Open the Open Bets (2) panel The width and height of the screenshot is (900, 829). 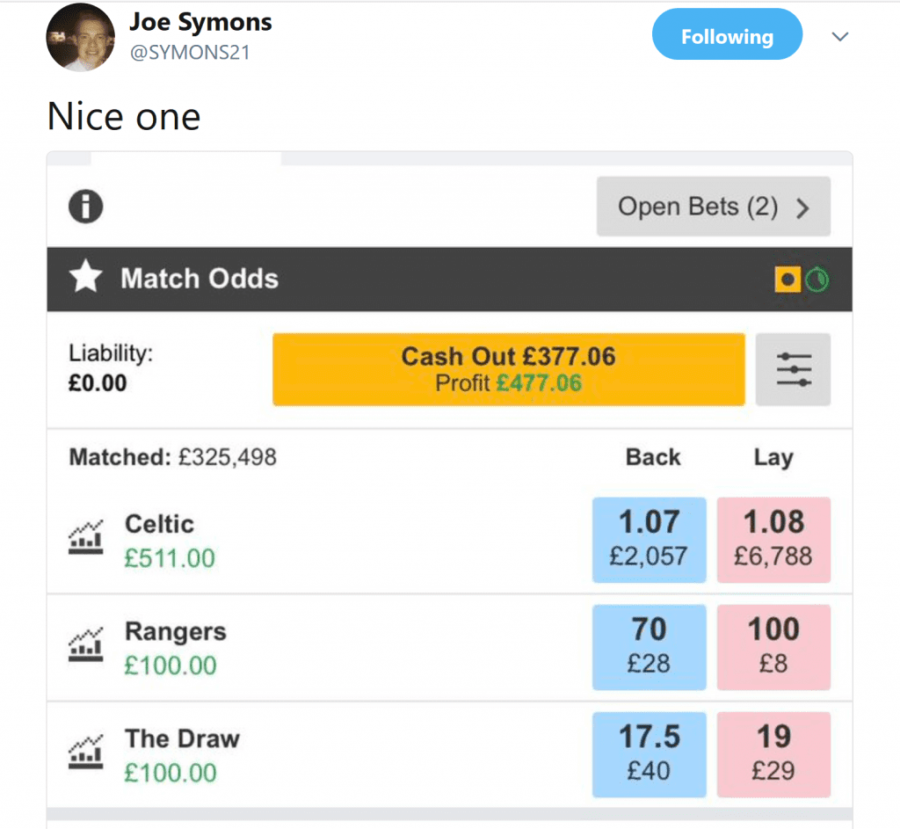click(x=714, y=207)
